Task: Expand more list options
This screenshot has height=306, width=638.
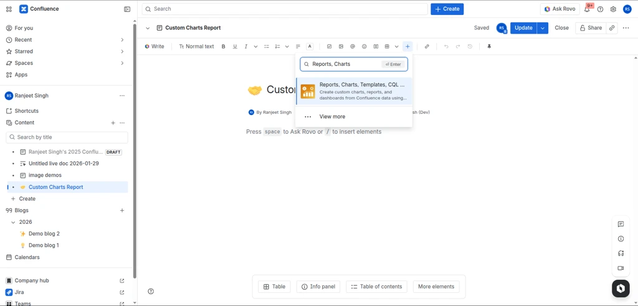Action: (287, 46)
